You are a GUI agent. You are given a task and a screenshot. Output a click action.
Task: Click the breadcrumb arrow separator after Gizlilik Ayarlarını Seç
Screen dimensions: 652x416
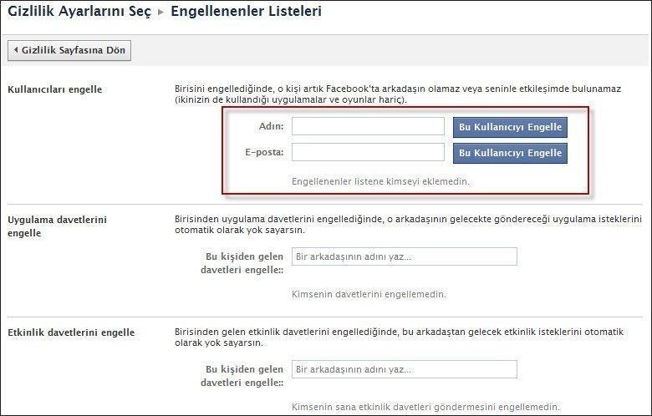[161, 12]
